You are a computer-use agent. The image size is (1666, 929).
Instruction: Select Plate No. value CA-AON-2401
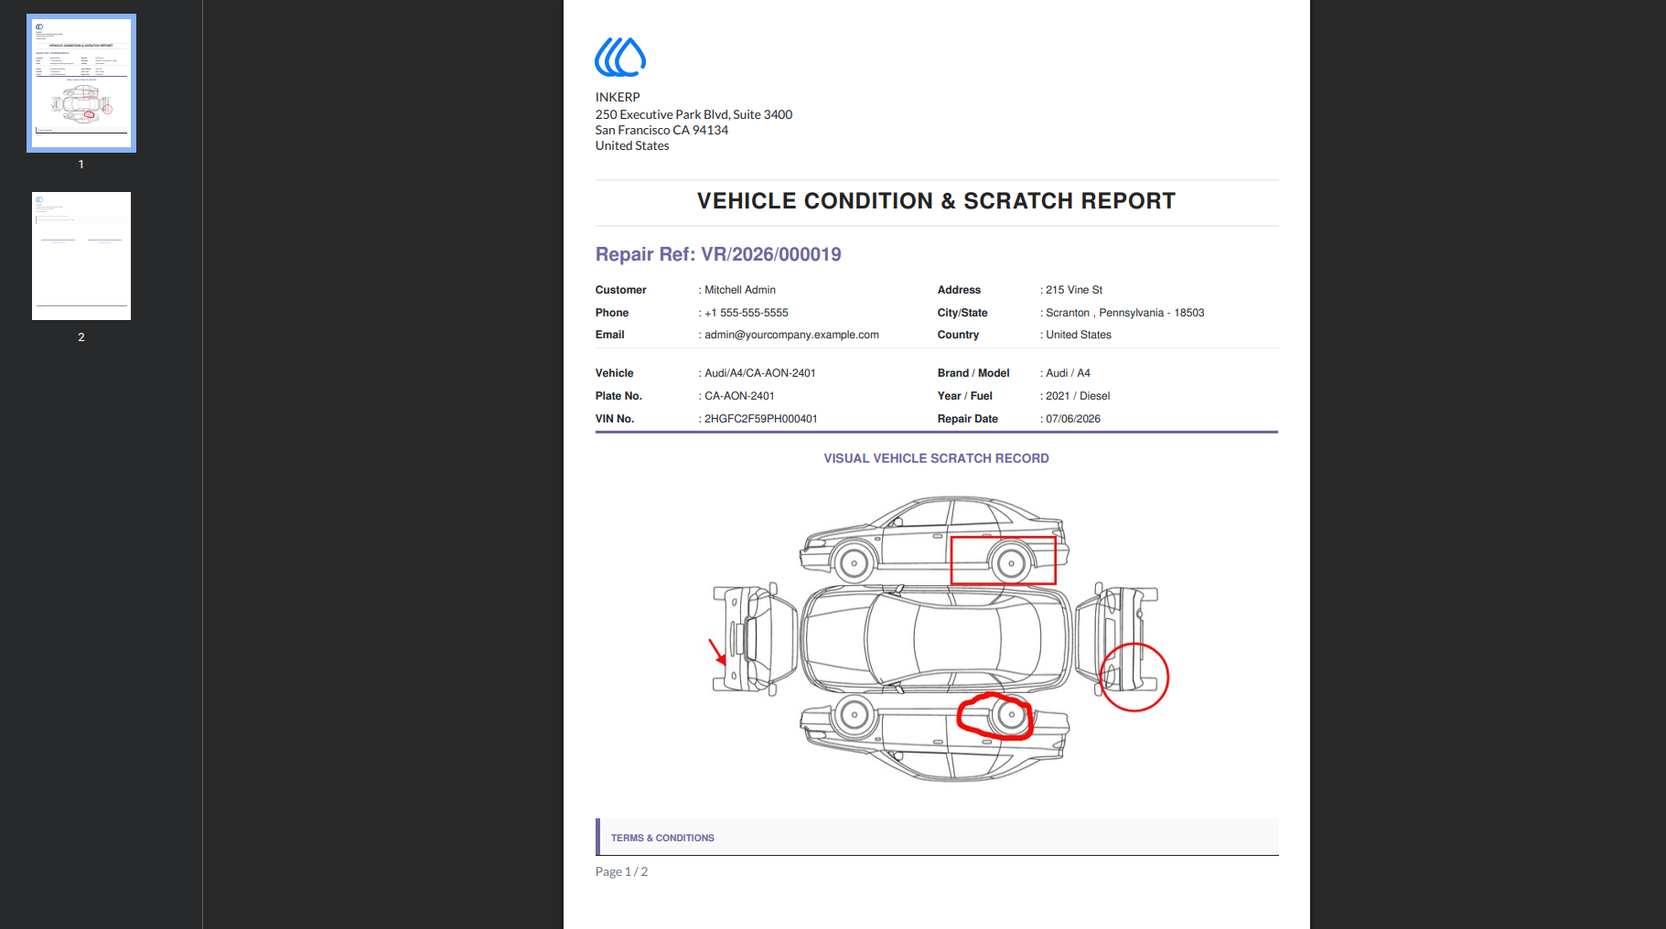(x=739, y=396)
